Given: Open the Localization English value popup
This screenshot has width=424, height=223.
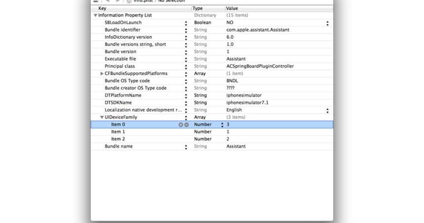Looking at the screenshot, I should 328,110.
